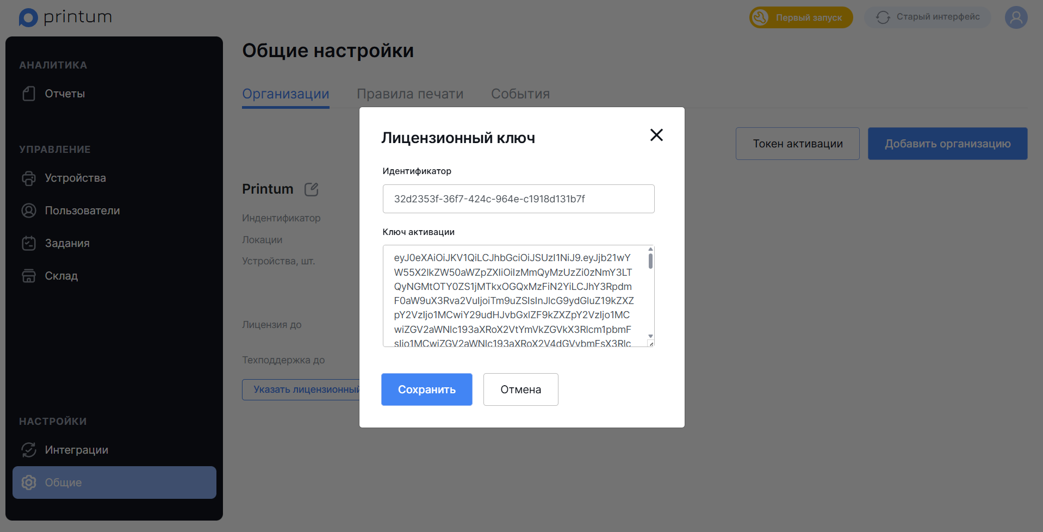The height and width of the screenshot is (532, 1043).
Task: Click the Техподдержка до label
Action: (283, 360)
